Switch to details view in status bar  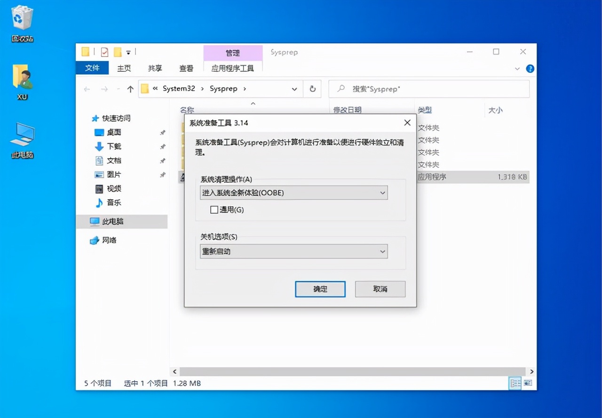(x=515, y=383)
